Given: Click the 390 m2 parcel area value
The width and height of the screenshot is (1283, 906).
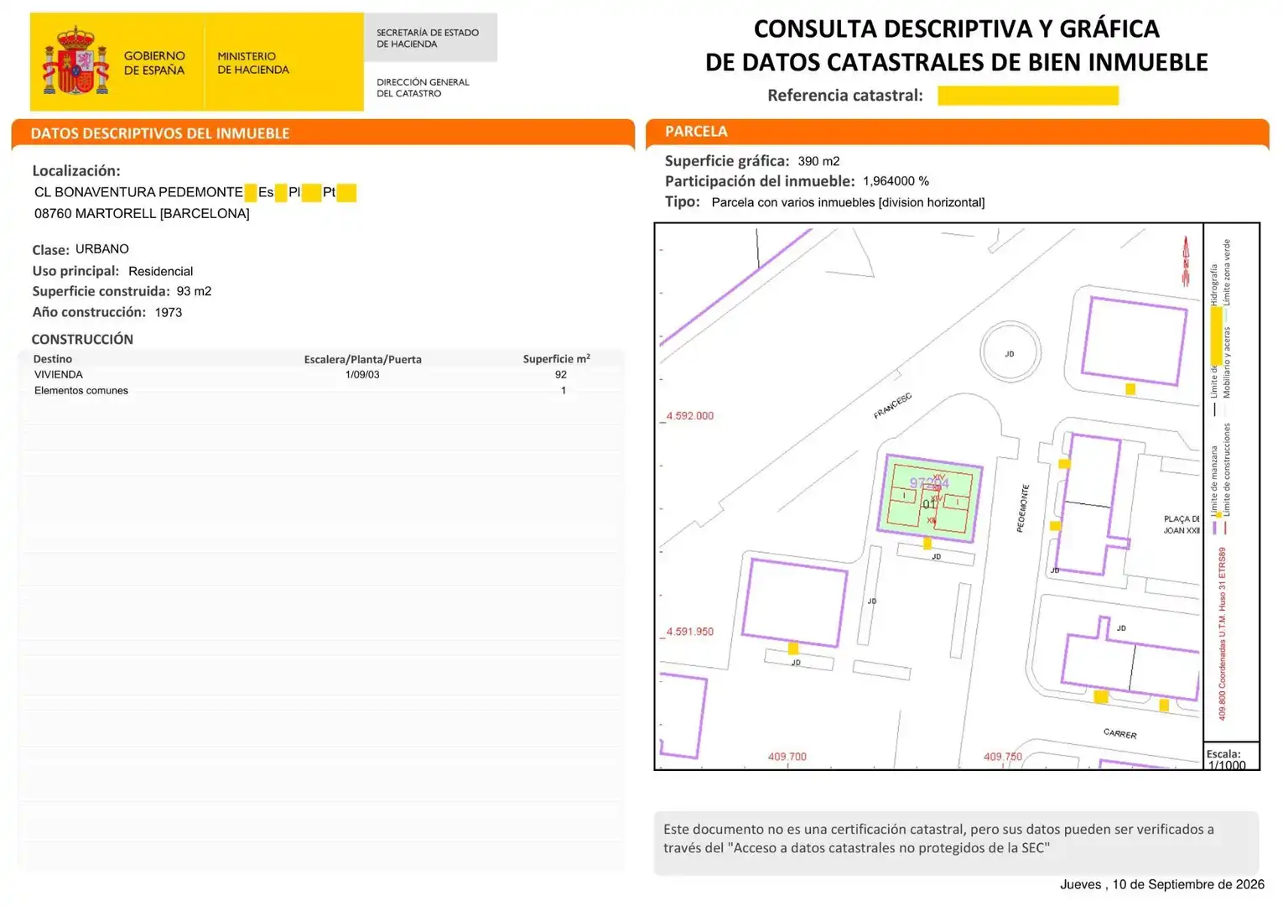Looking at the screenshot, I should pyautogui.click(x=818, y=161).
